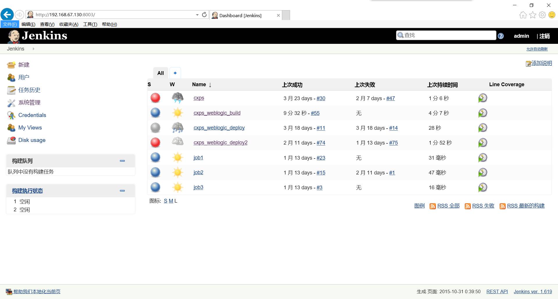
Task: Open the browser home icon
Action: coord(523,15)
